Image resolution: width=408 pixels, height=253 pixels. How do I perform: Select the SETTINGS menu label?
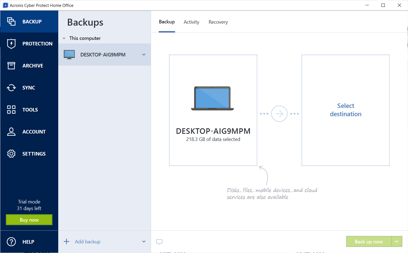click(34, 154)
